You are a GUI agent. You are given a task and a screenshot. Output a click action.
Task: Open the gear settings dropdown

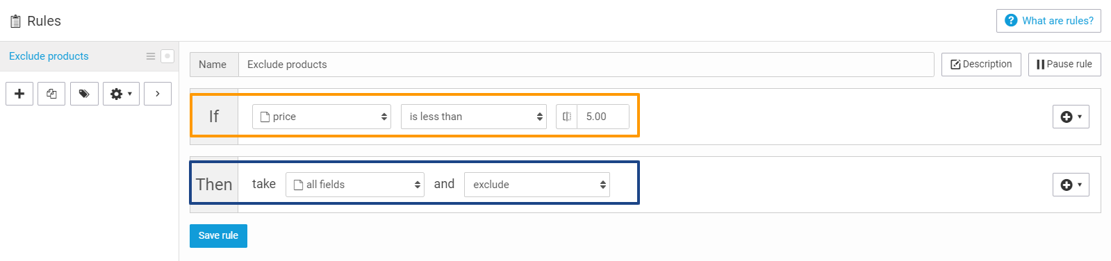121,94
